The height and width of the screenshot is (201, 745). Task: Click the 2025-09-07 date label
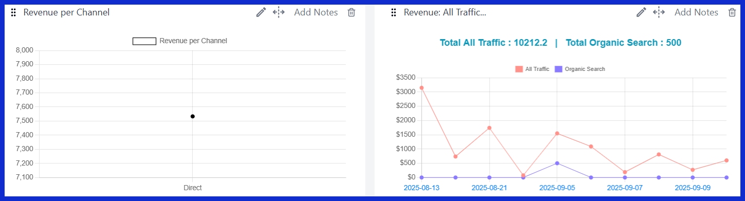(x=625, y=188)
